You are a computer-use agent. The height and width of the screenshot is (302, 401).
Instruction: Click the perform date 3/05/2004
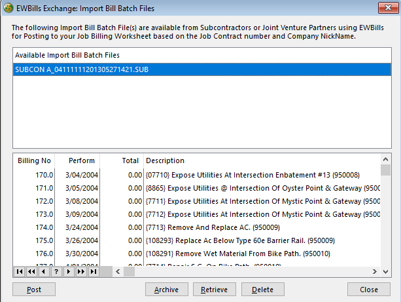82,188
